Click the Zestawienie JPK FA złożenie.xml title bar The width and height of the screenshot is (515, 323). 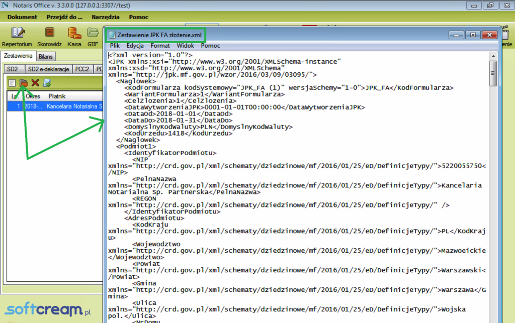[159, 35]
